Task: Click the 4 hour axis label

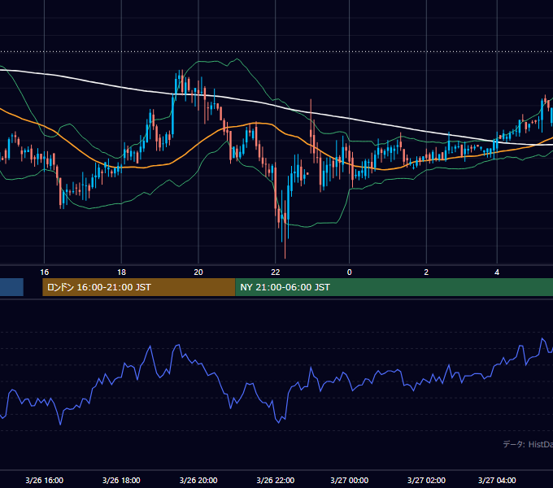Action: tap(497, 272)
